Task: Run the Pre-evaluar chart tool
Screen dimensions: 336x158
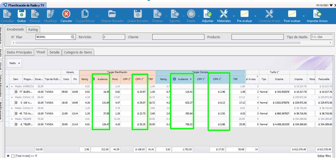Action: (244, 14)
